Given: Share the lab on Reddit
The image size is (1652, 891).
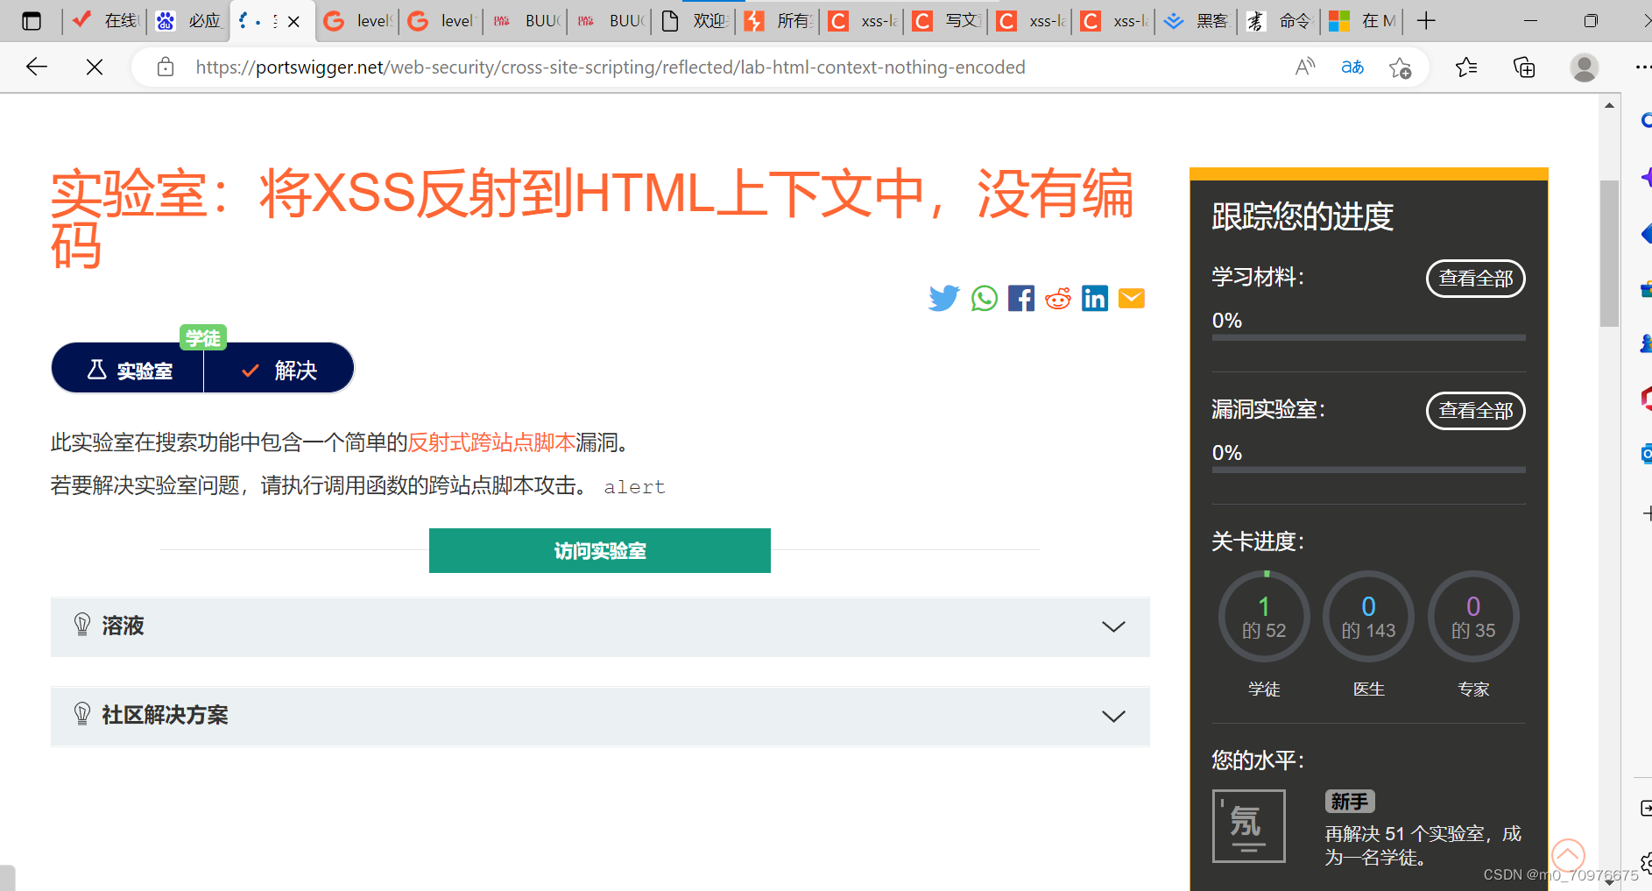Looking at the screenshot, I should [1057, 298].
